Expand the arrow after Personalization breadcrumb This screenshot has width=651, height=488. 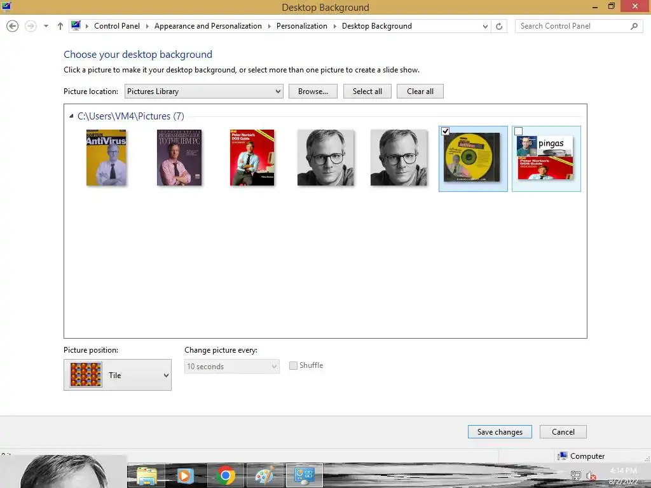coord(334,26)
